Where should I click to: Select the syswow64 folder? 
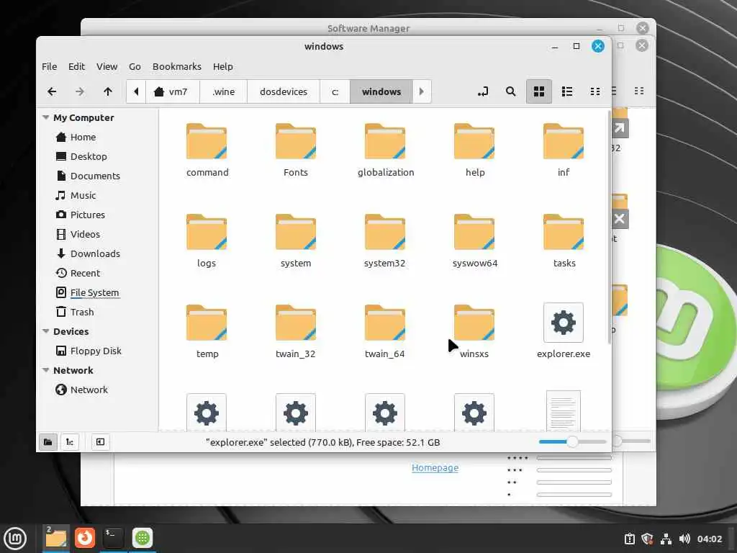[475, 240]
